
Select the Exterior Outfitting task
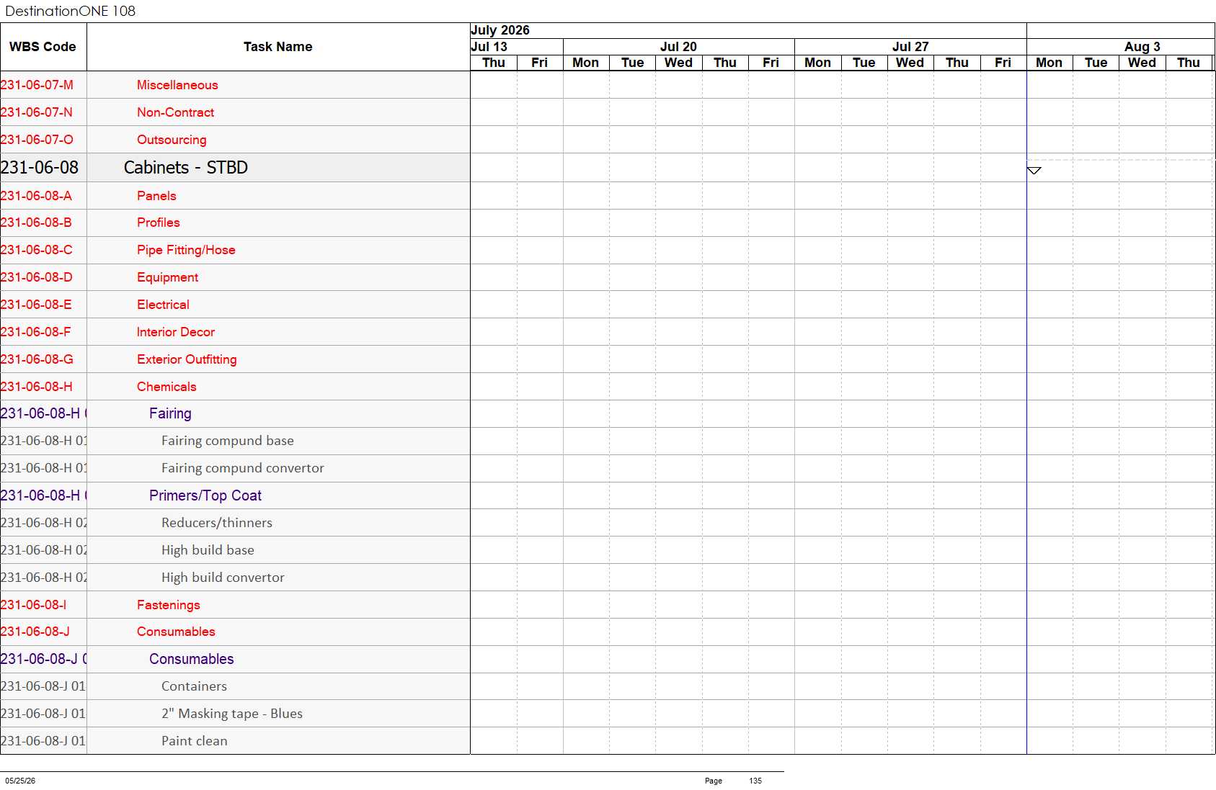[187, 359]
